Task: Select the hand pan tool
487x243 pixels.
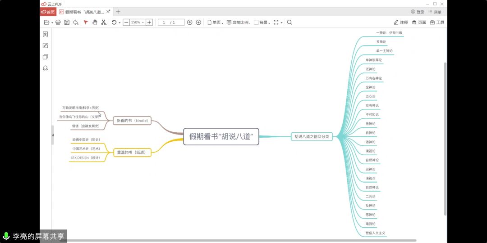Action: 95,22
